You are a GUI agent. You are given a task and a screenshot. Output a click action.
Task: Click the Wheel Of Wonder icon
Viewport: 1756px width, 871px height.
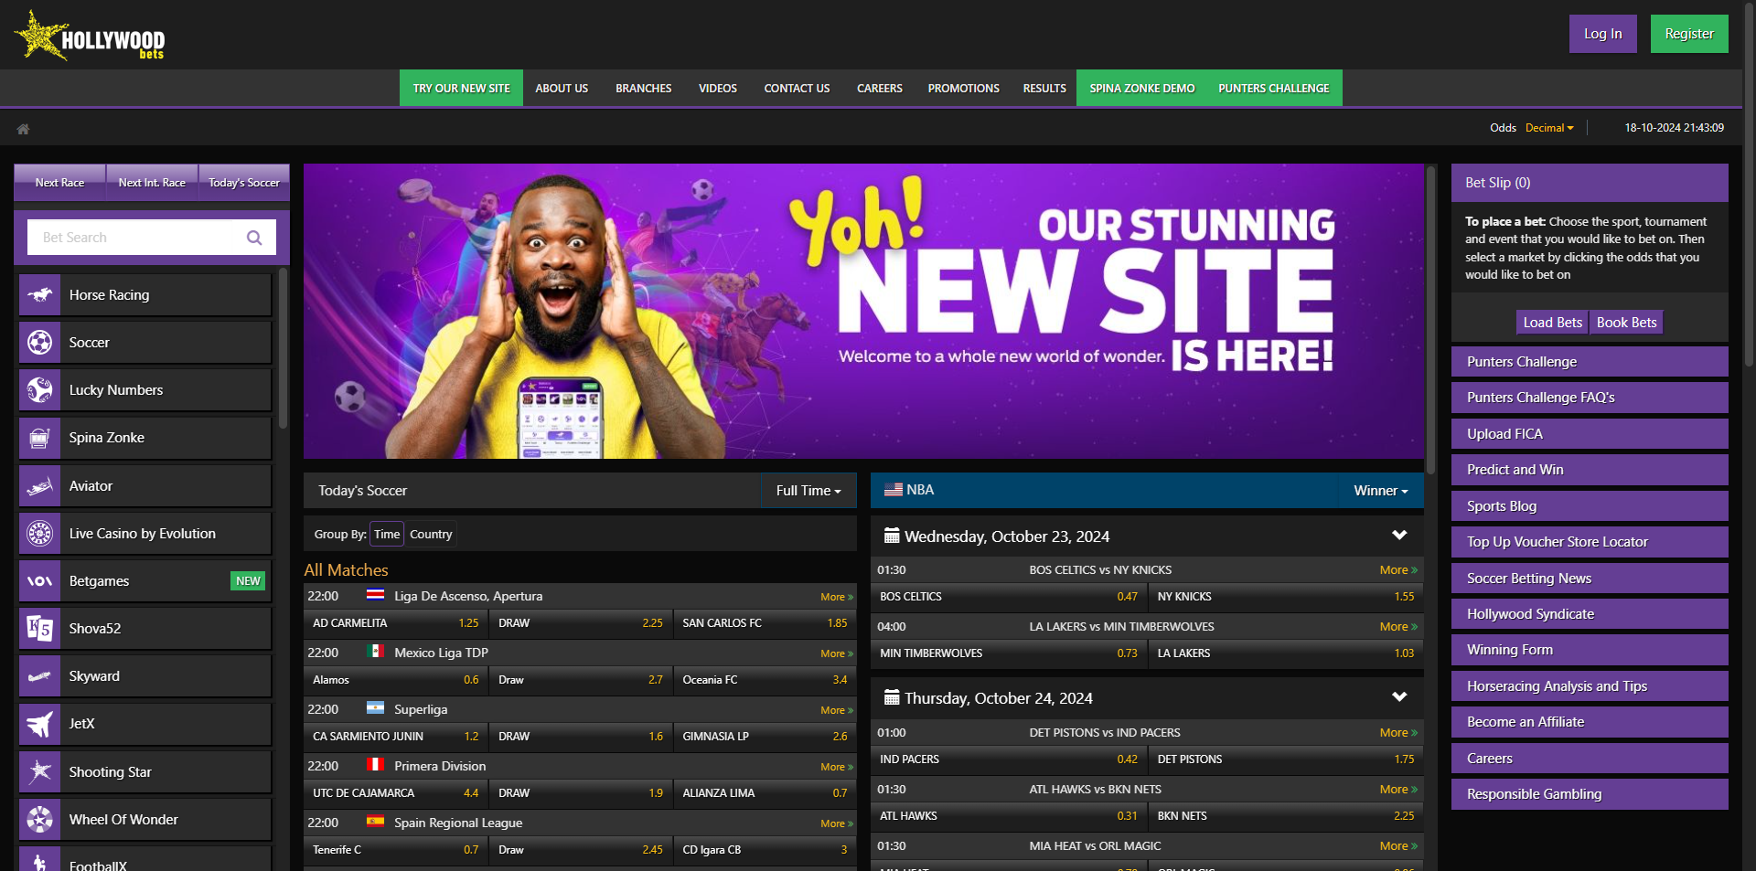coord(39,820)
